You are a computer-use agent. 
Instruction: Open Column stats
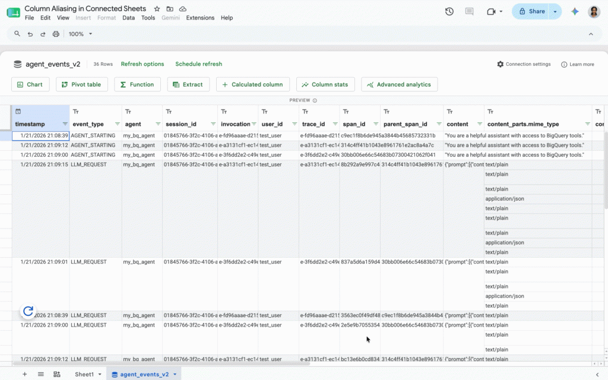click(x=325, y=84)
